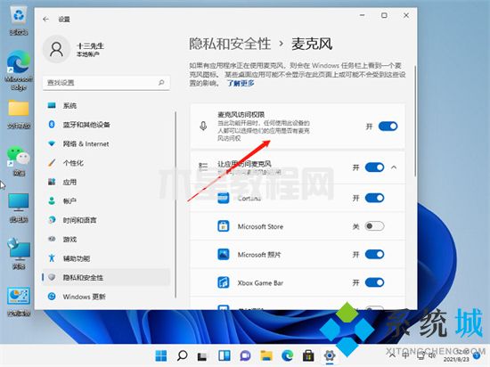The height and width of the screenshot is (367, 490).
Task: Turn off Cortana microphone access
Action: [x=374, y=198]
